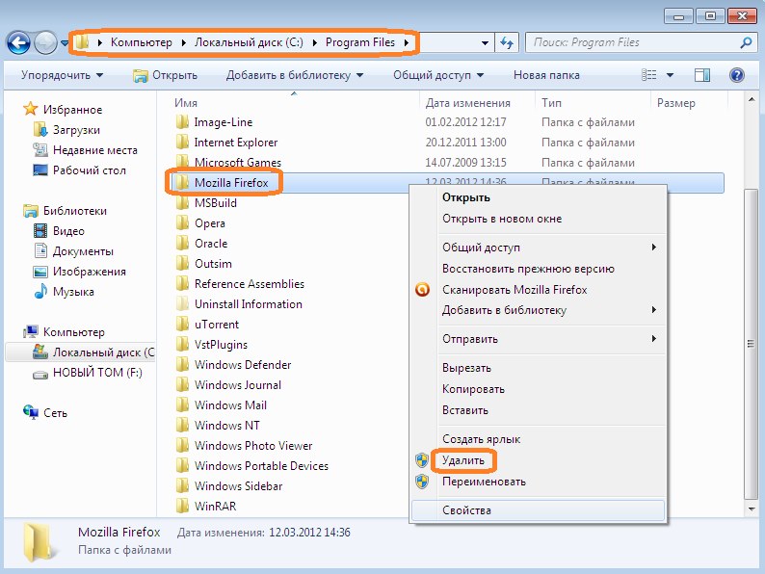Choose Удалить in the context menu

click(x=463, y=460)
